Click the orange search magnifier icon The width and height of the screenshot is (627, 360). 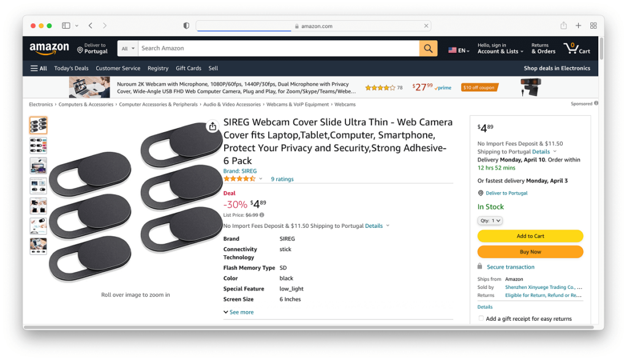click(x=428, y=48)
